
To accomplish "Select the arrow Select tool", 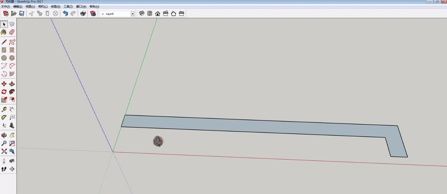I will tap(4, 24).
